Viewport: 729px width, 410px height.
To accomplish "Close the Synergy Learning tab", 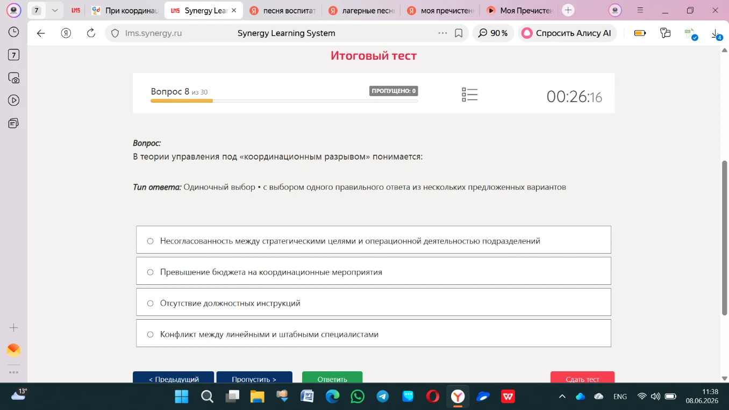I will [234, 10].
